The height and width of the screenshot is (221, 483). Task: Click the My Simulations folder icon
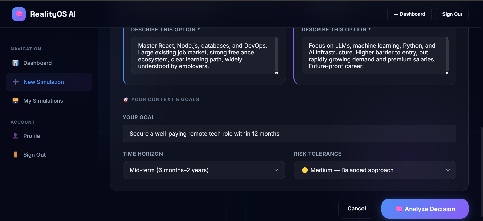[15, 101]
